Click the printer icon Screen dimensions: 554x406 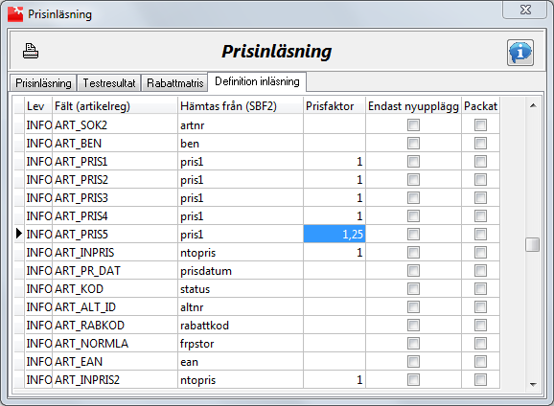pyautogui.click(x=31, y=51)
